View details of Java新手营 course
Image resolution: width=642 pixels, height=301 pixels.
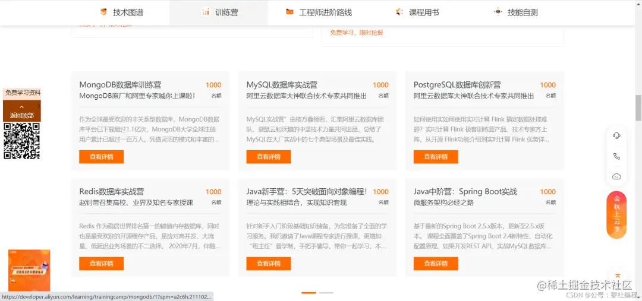(269, 264)
